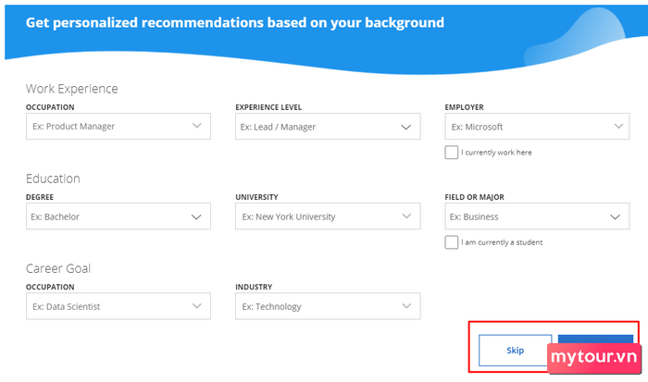Open the Employer dropdown chevron

(x=618, y=126)
